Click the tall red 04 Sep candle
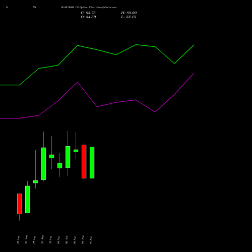This screenshot has width=252, height=252. coord(84,161)
